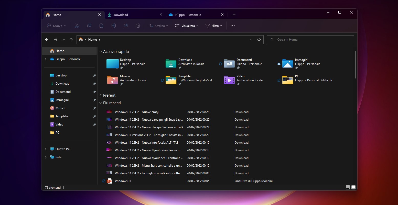Switch to details view in status bar

(x=348, y=187)
